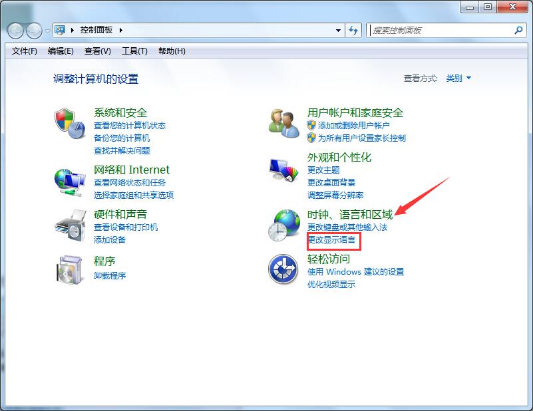
Task: Click 优化视频显示 link
Action: coord(331,284)
